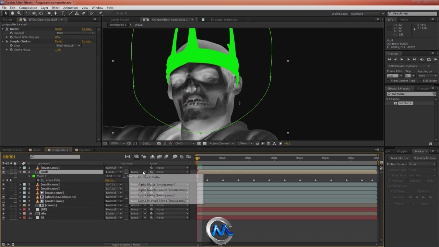Select the Unified Camera tool

tap(34, 13)
